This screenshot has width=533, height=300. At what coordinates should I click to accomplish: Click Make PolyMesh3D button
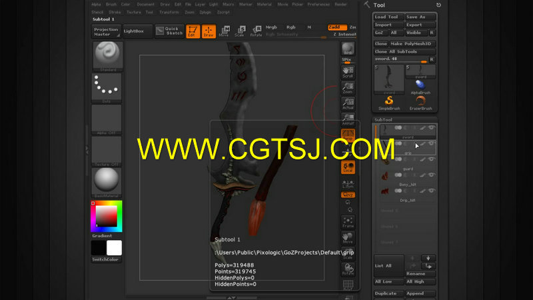click(412, 44)
